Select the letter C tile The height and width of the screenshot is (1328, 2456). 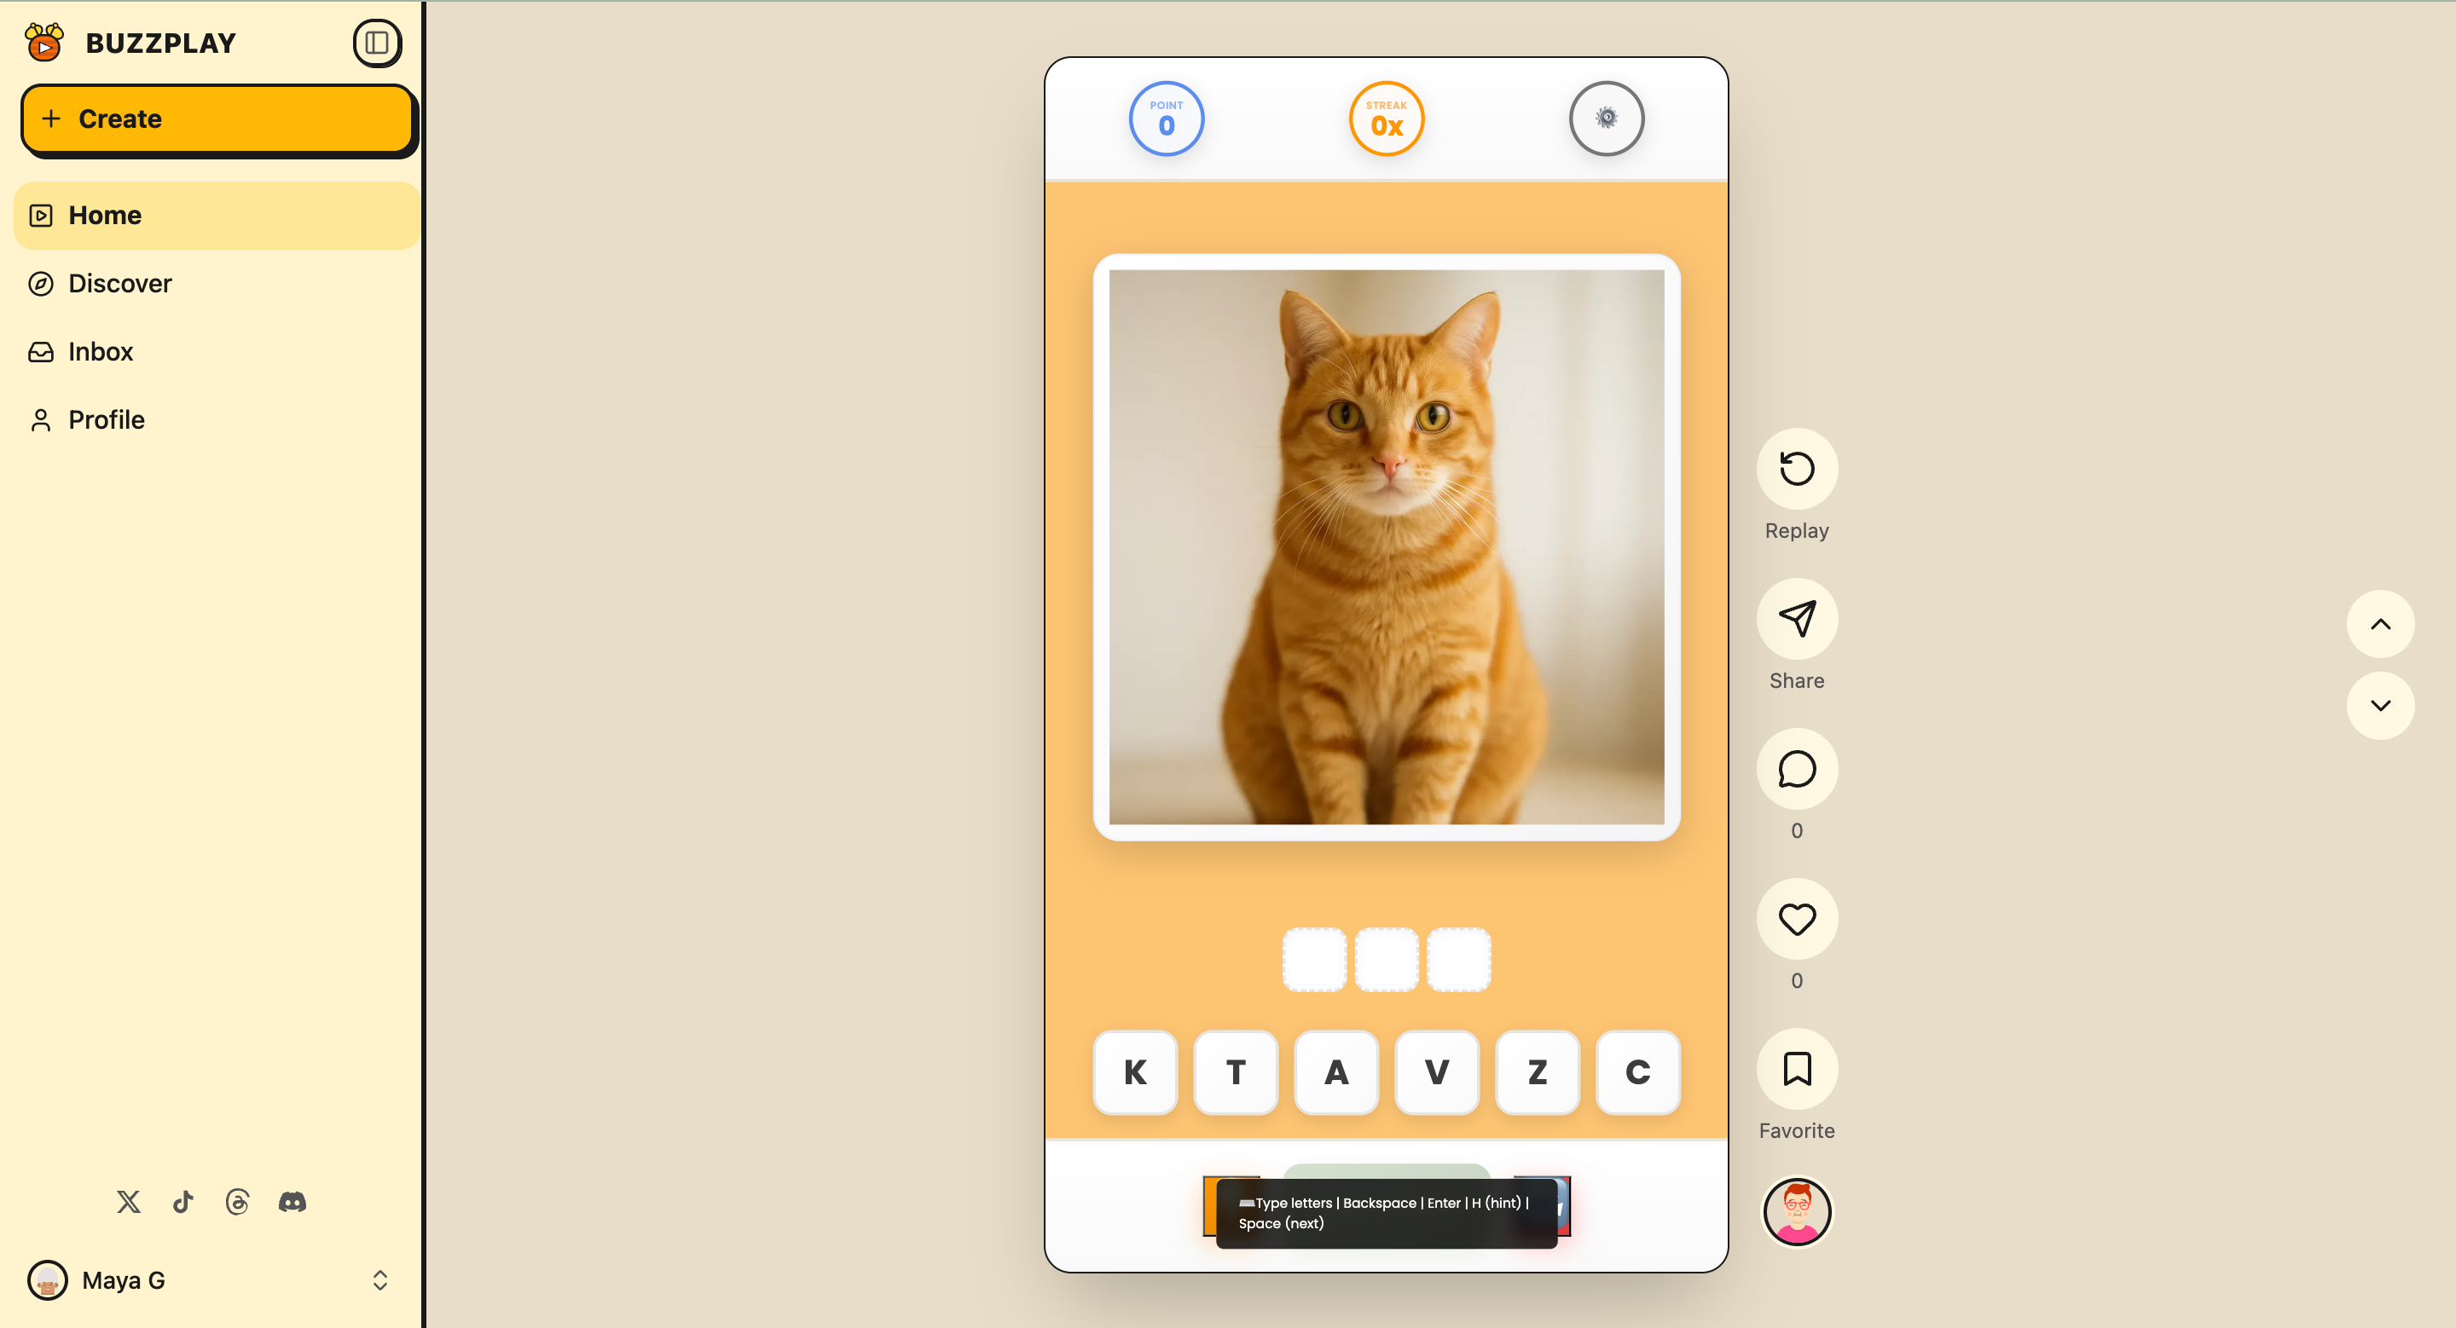1637,1071
